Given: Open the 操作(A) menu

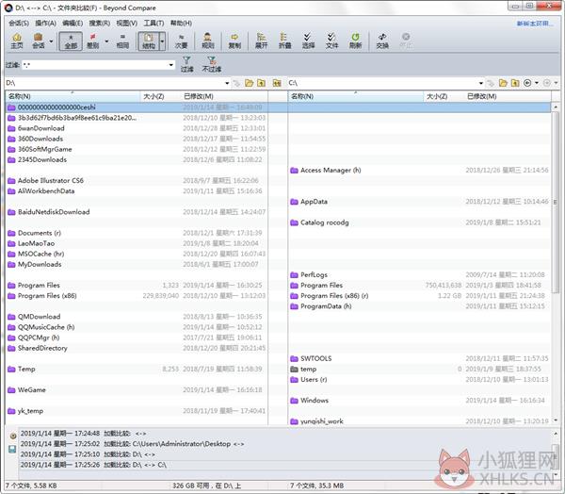Looking at the screenshot, I should pos(45,23).
